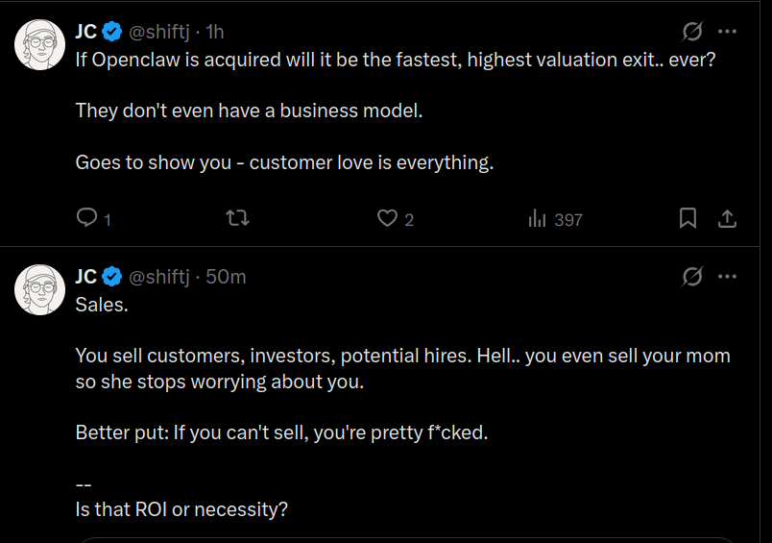Click the verified badge on the 1h tweet
Viewport: 772px width, 543px height.
point(111,32)
